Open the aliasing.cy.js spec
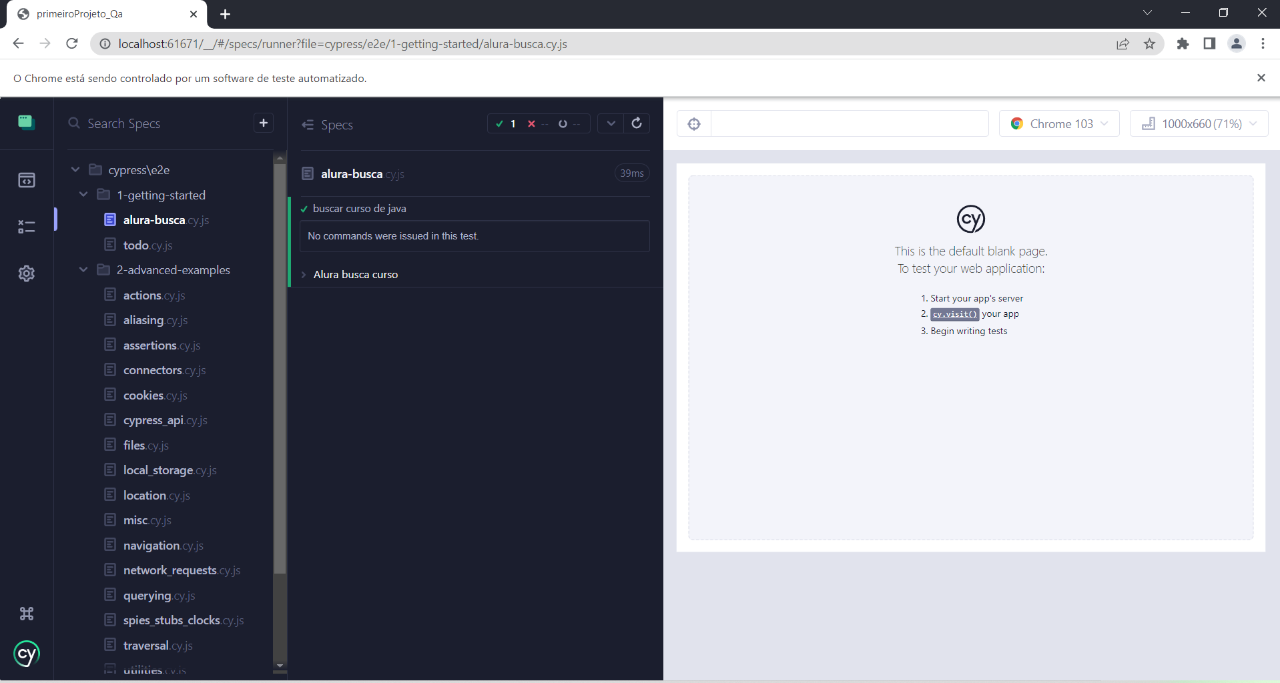 (155, 320)
